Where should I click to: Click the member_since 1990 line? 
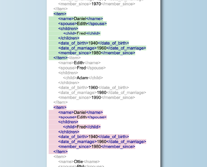click(x=96, y=97)
